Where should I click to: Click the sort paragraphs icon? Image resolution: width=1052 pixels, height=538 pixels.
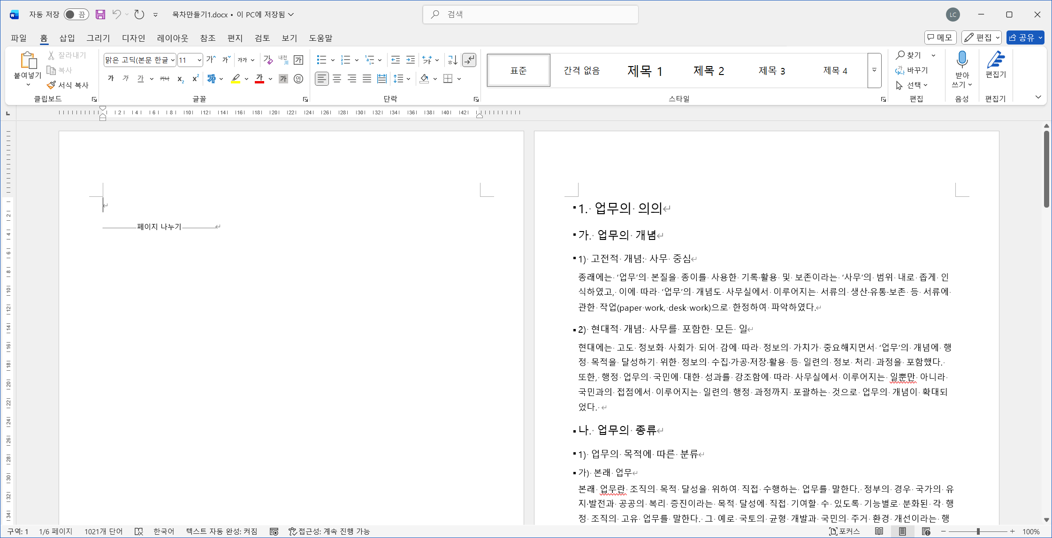(452, 60)
